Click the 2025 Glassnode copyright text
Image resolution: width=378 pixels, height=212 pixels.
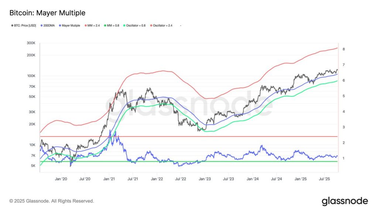tap(52, 201)
